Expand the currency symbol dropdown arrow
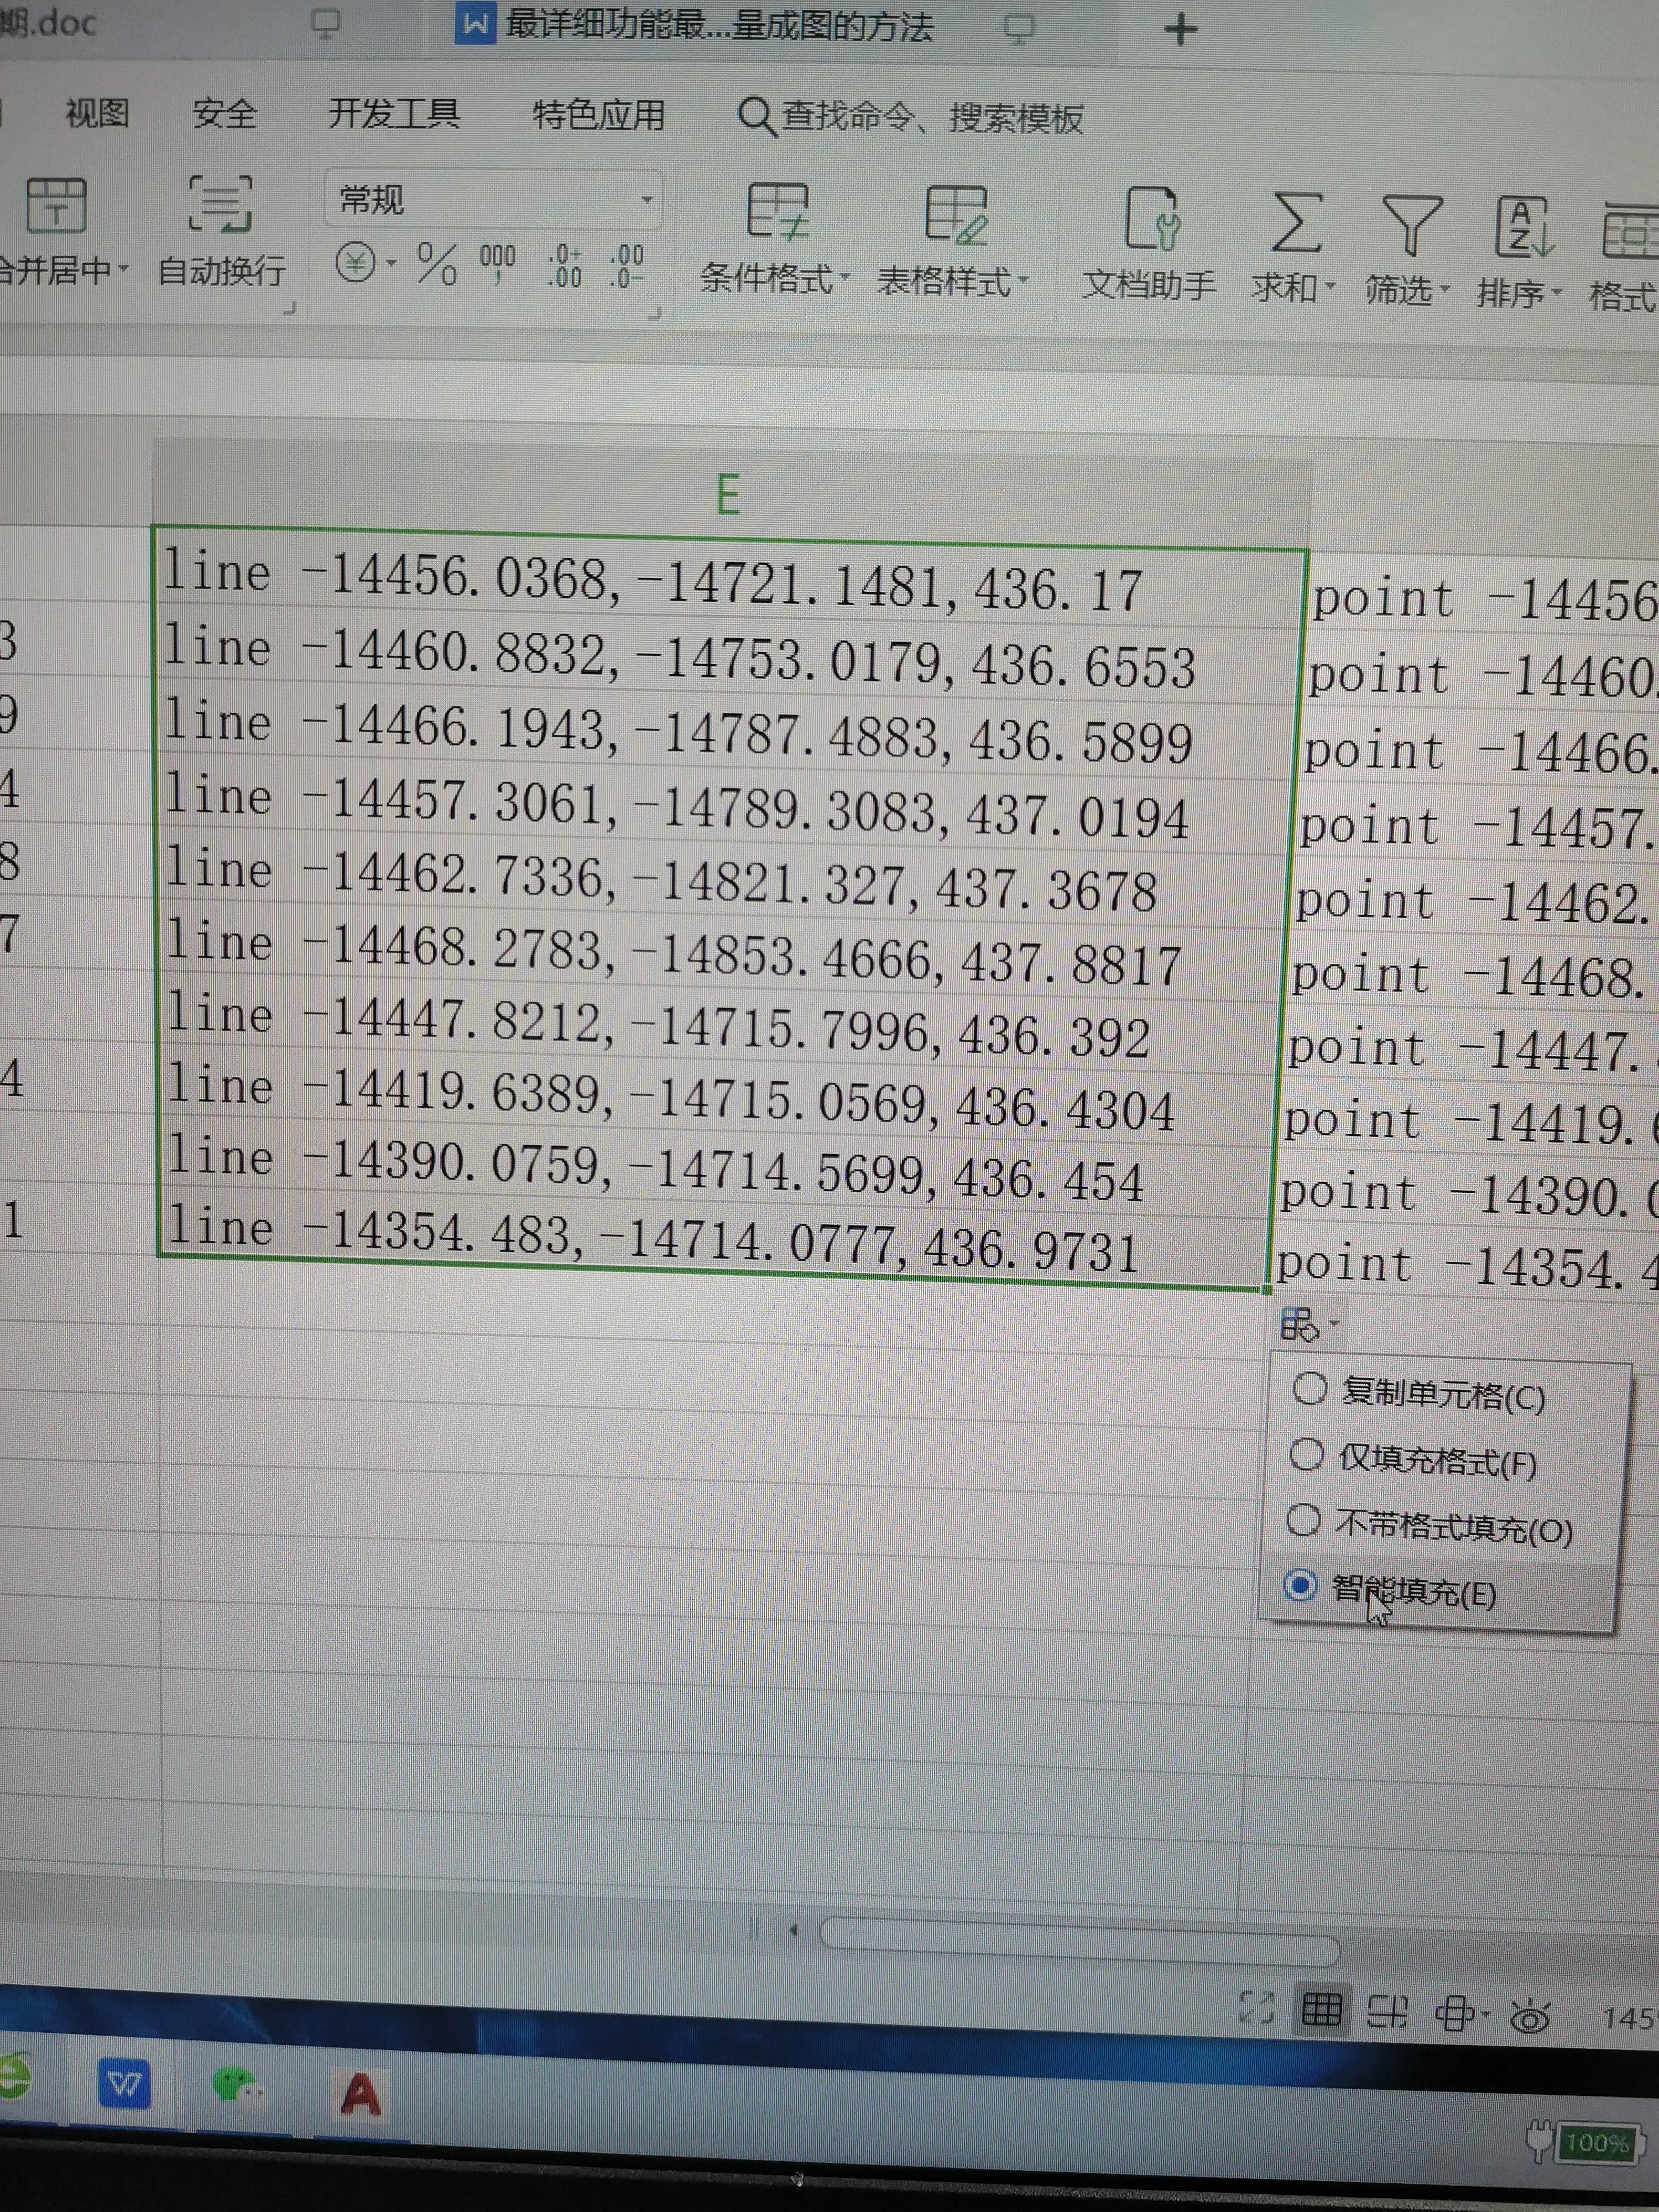This screenshot has height=2212, width=1659. coord(391,264)
